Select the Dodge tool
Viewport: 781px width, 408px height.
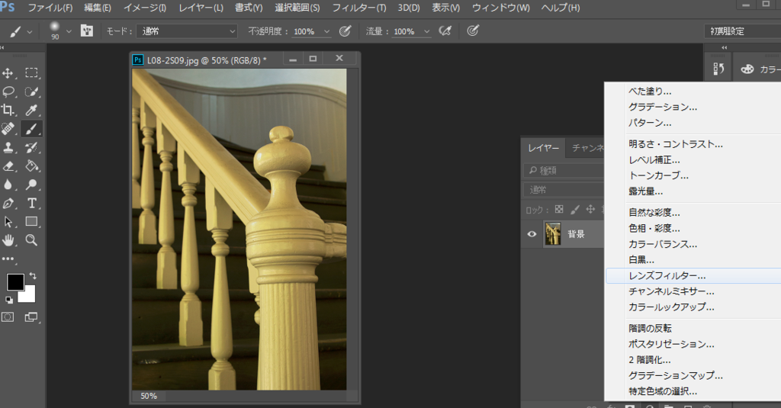click(31, 185)
